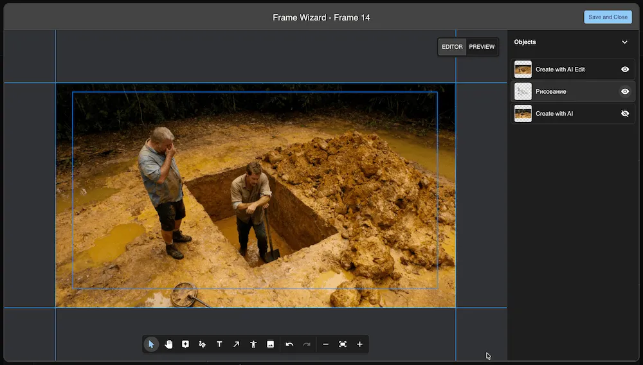Show the hidden Create with AI layer
The height and width of the screenshot is (365, 643).
(x=625, y=114)
